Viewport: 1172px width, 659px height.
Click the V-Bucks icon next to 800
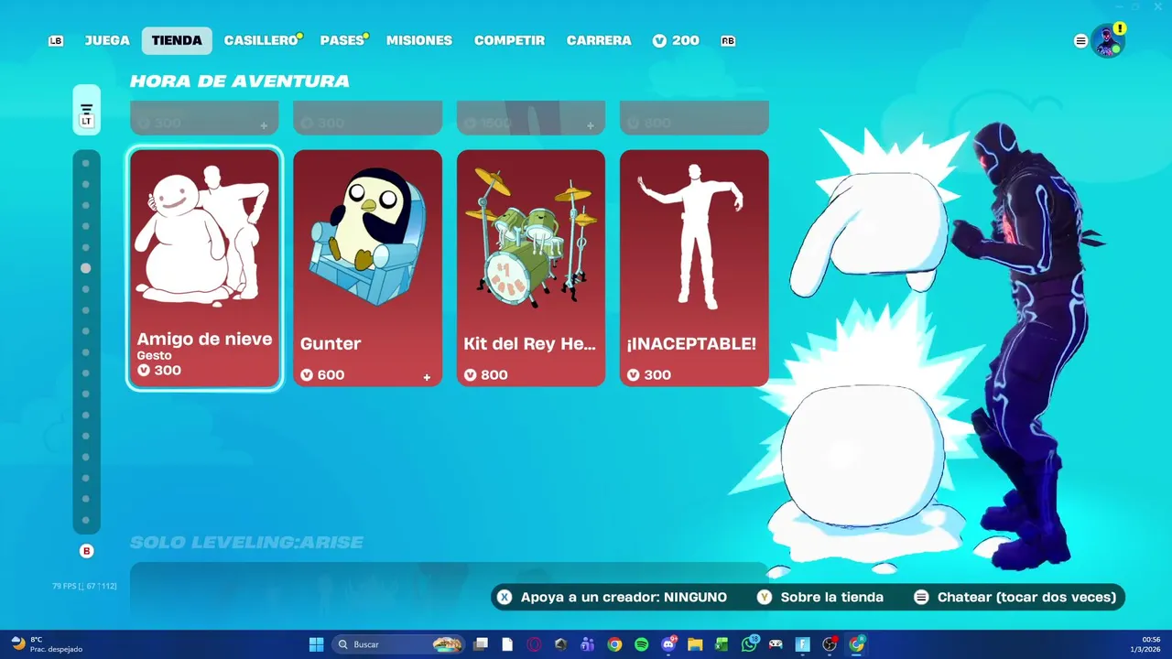coord(470,374)
